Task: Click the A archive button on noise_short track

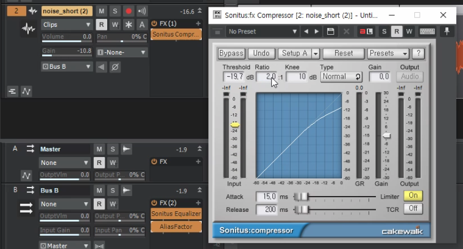Action: 142,24
